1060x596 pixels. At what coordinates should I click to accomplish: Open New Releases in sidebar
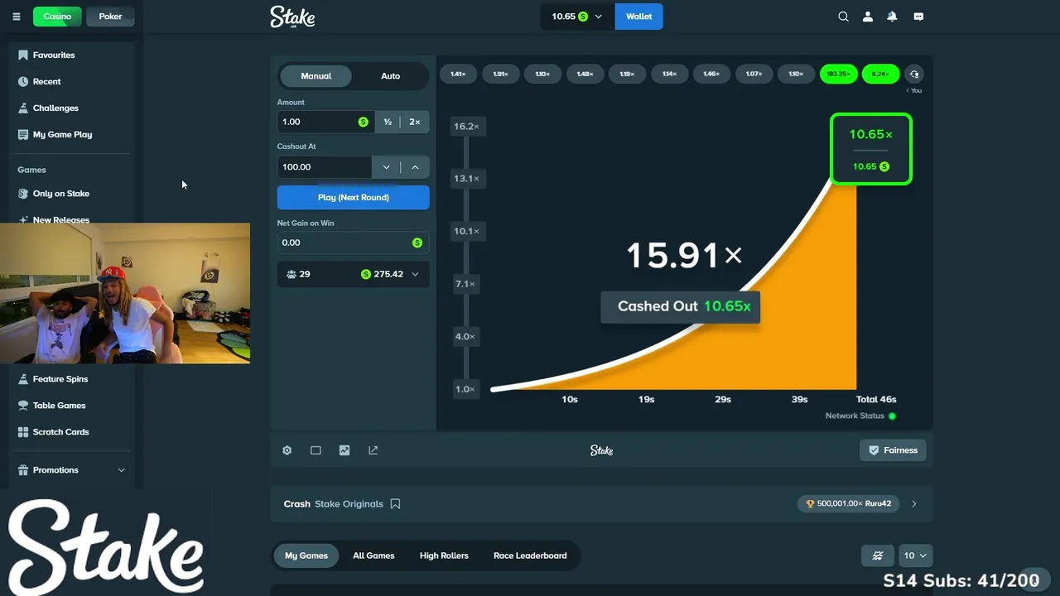pyautogui.click(x=61, y=219)
